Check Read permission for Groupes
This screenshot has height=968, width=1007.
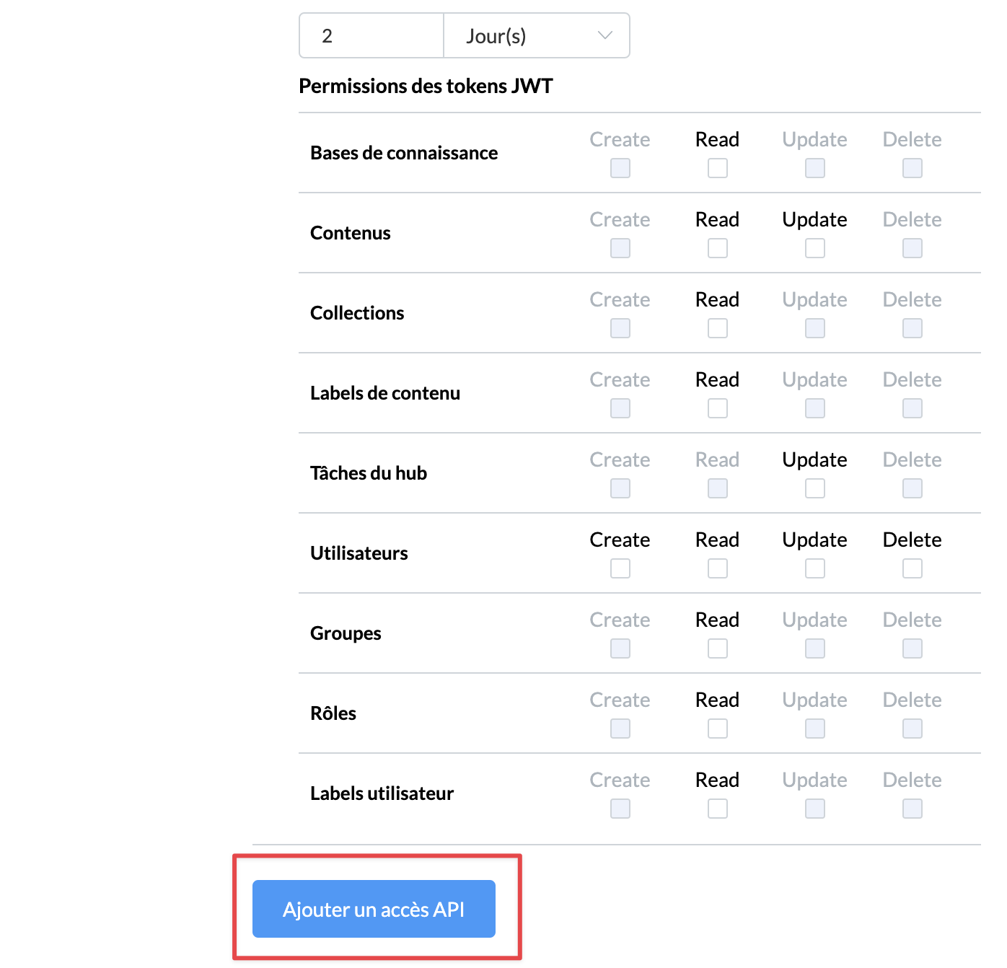(x=718, y=648)
